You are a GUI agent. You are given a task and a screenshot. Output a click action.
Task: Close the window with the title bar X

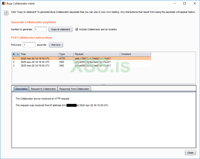195,3
